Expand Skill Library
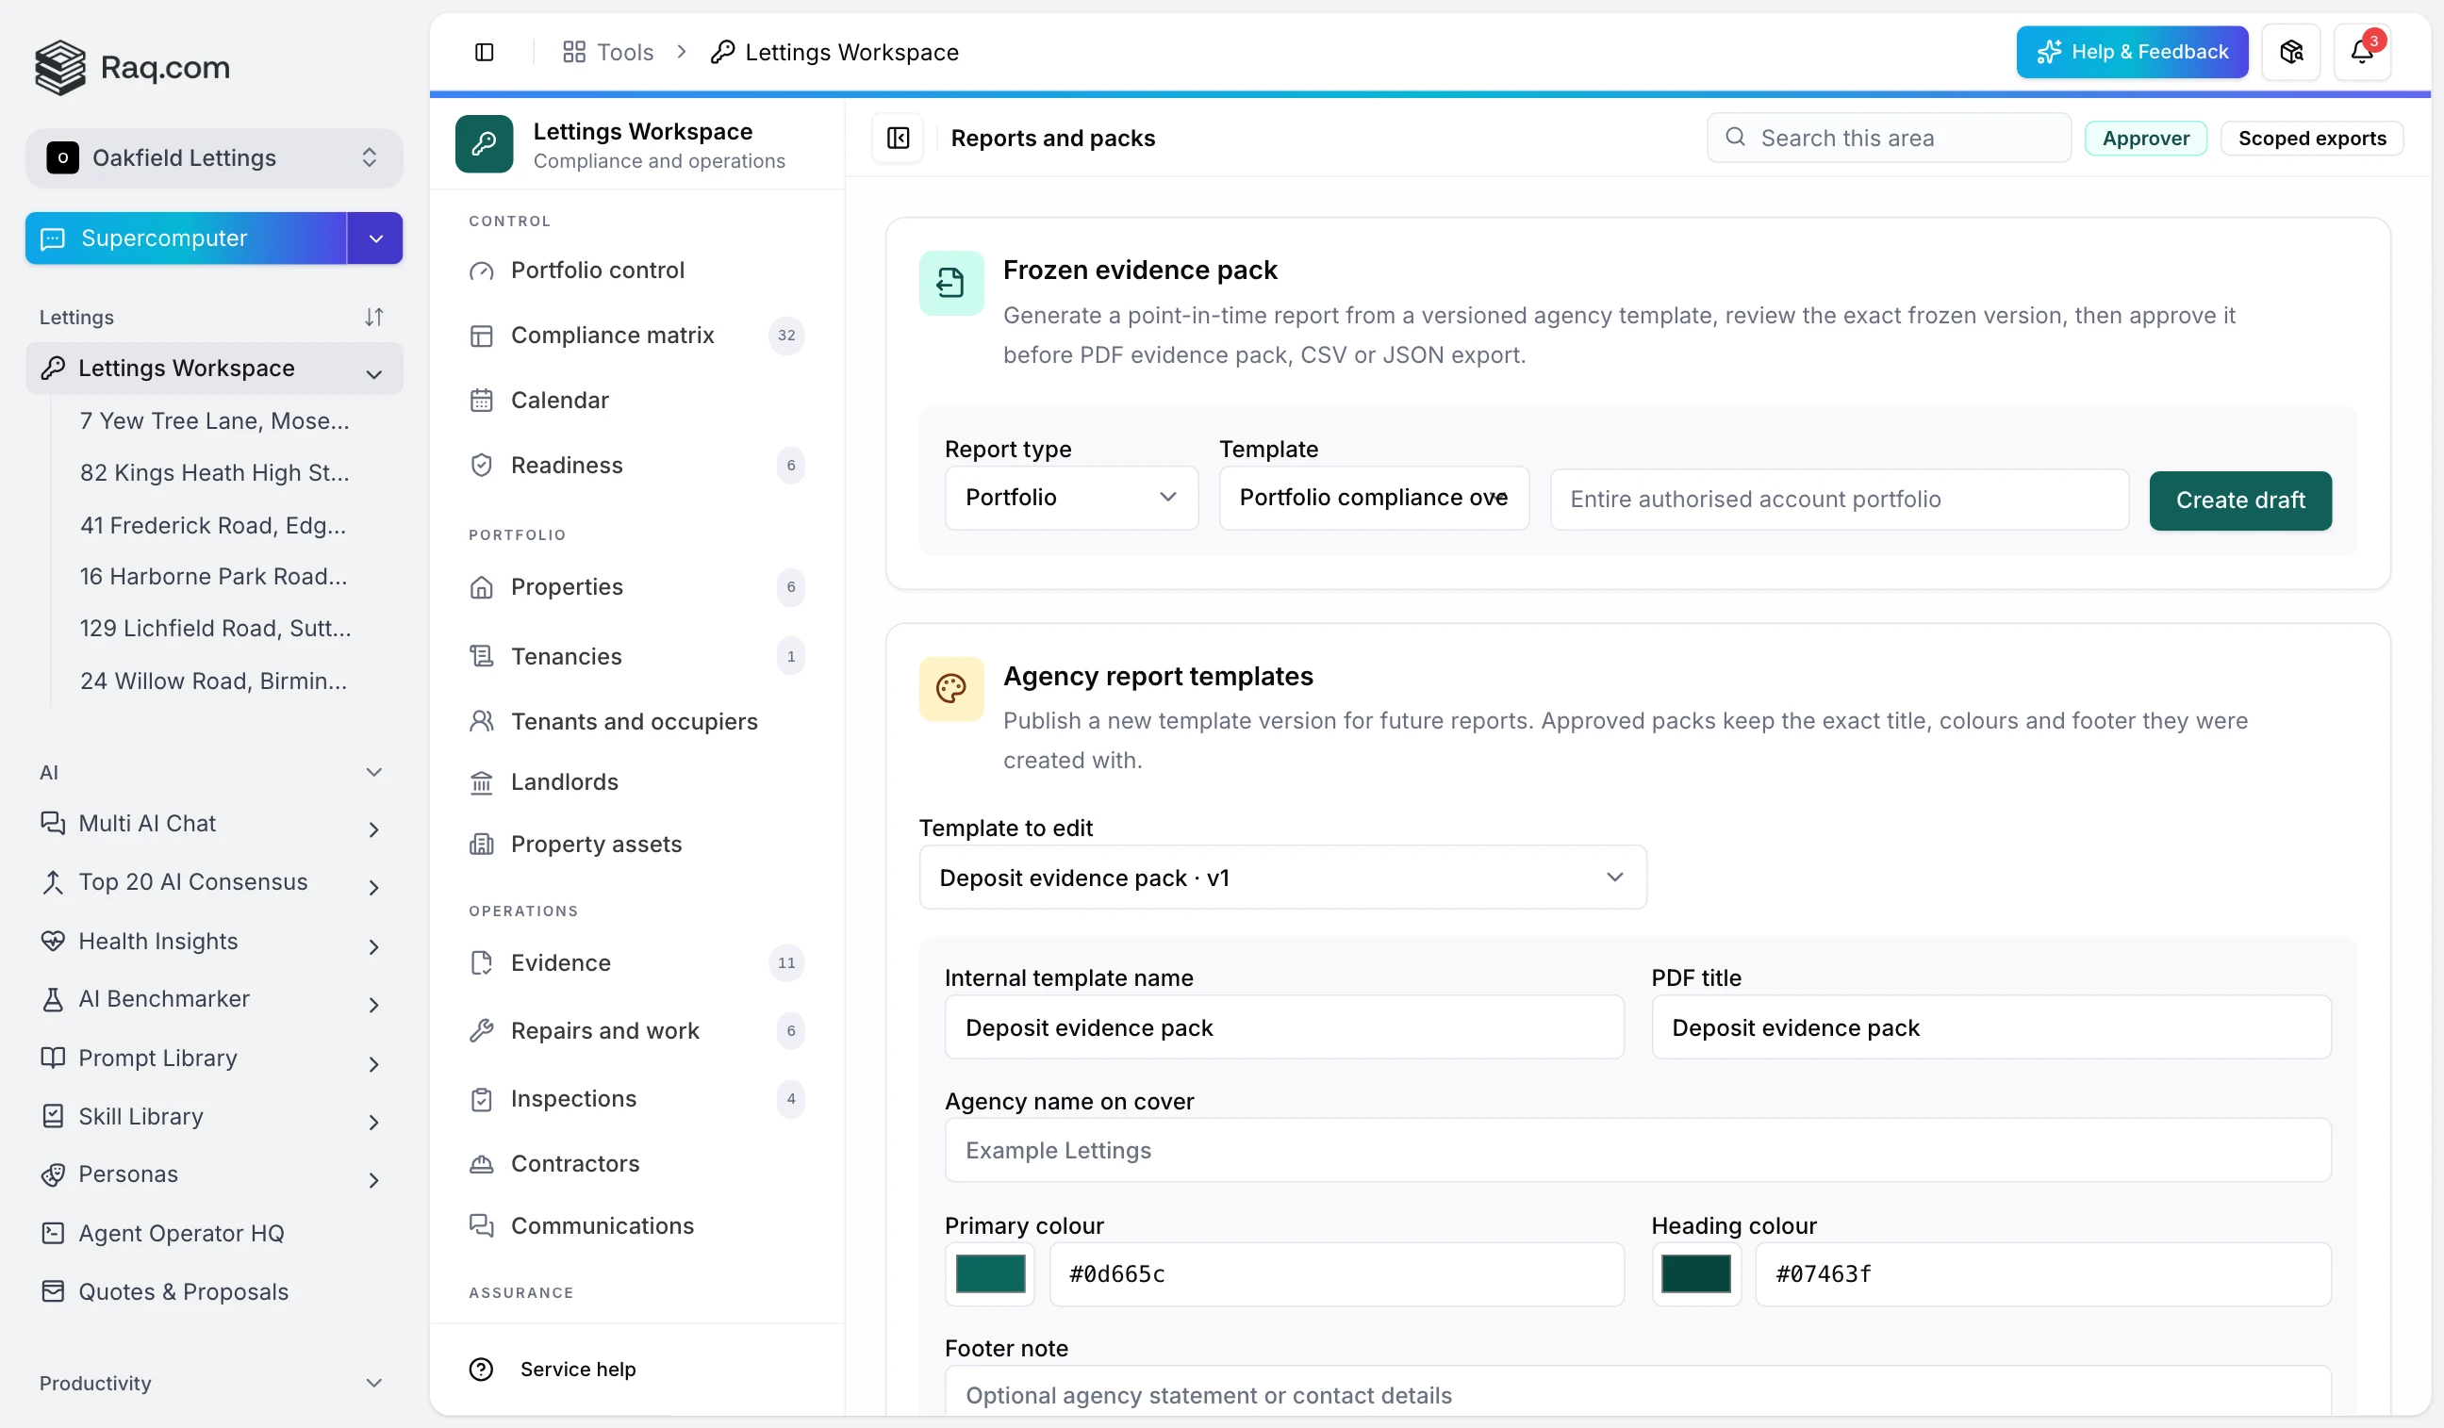 pyautogui.click(x=373, y=1122)
